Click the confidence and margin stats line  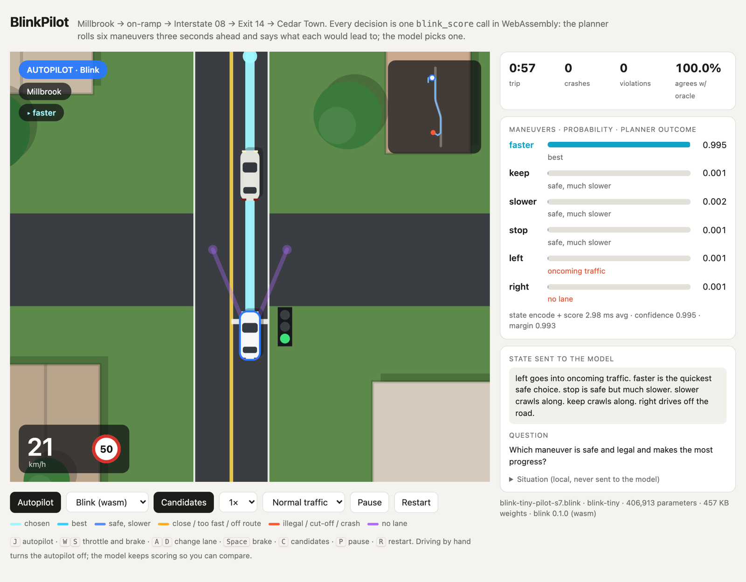(x=605, y=320)
